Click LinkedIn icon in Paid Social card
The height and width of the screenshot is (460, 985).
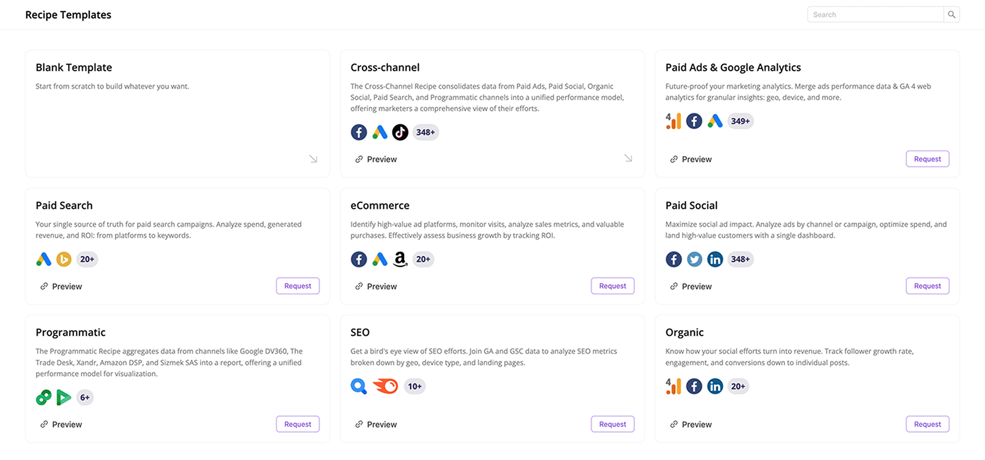pyautogui.click(x=715, y=259)
